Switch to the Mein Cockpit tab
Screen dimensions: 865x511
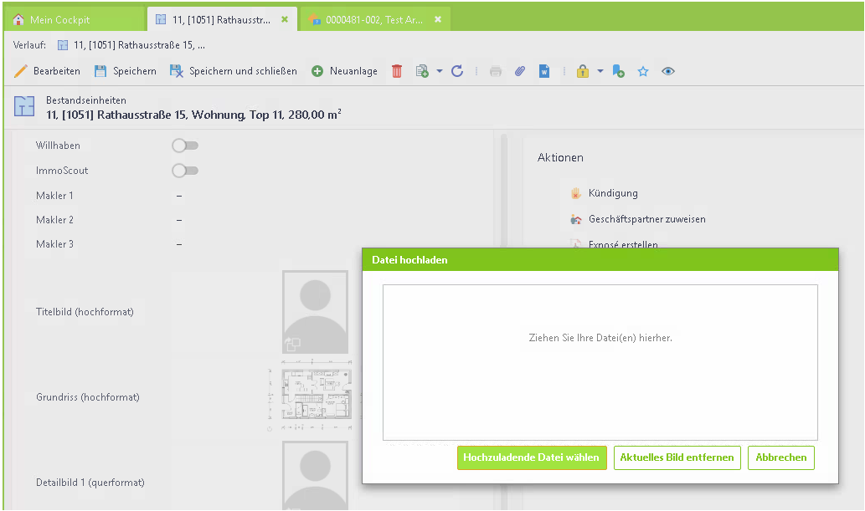60,19
